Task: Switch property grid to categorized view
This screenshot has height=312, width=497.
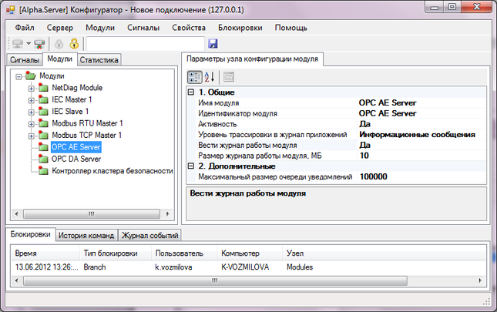Action: (x=194, y=77)
